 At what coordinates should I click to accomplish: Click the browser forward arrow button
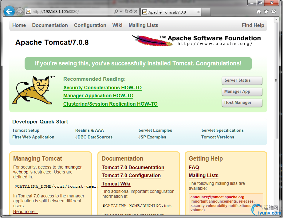pos(20,12)
